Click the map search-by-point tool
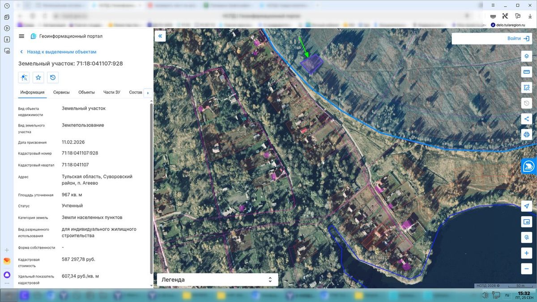Viewport: 537px width, 302px height. coord(527,237)
